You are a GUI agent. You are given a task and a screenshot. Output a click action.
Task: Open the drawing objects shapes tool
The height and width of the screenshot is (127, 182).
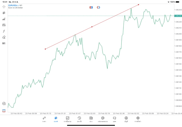coord(4,37)
